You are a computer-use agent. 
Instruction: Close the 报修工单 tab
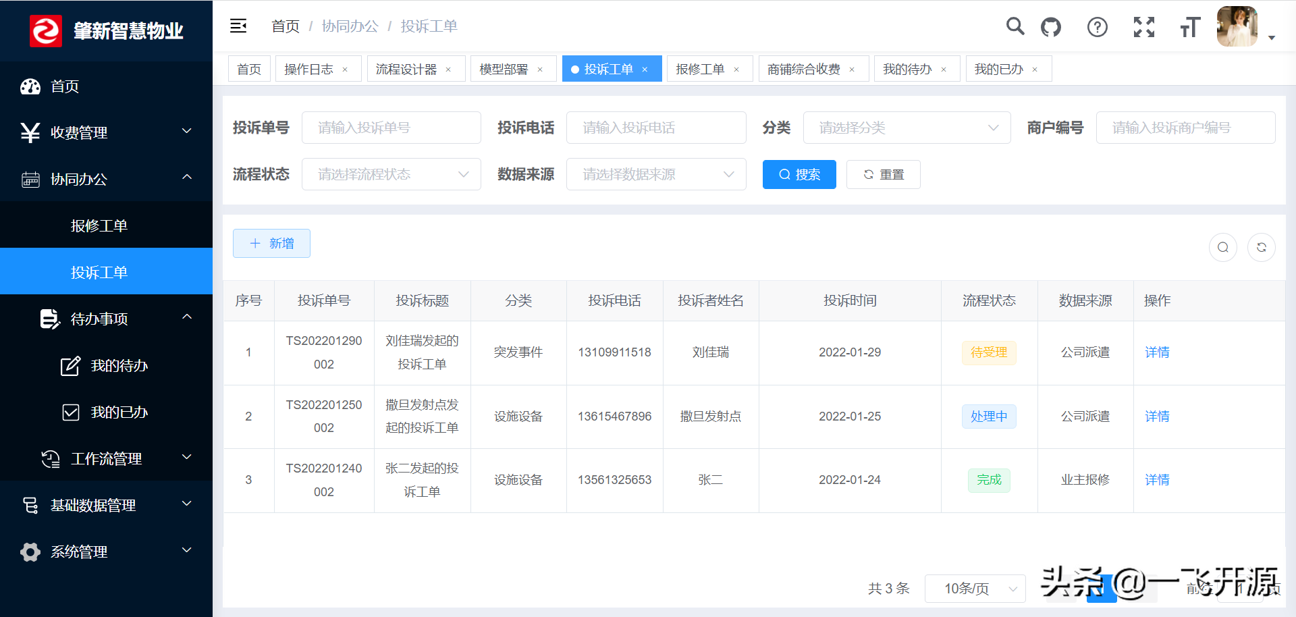[736, 70]
